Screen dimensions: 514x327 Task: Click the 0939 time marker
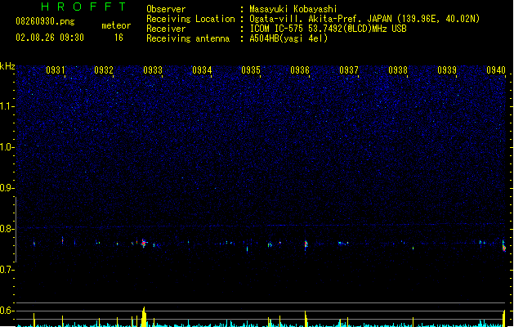tap(447, 70)
